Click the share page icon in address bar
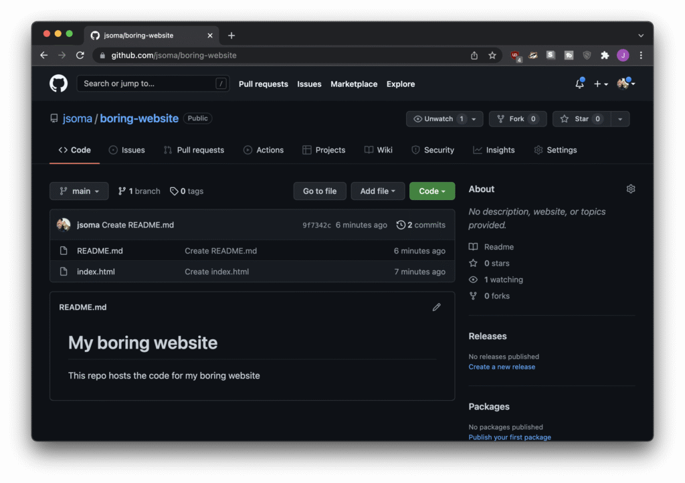685x483 pixels. tap(474, 56)
